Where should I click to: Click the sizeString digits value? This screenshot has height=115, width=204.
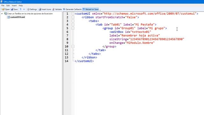pyautogui.click(x=157, y=39)
